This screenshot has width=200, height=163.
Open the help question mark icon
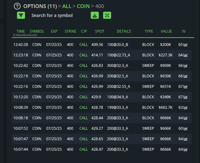(x=17, y=6)
